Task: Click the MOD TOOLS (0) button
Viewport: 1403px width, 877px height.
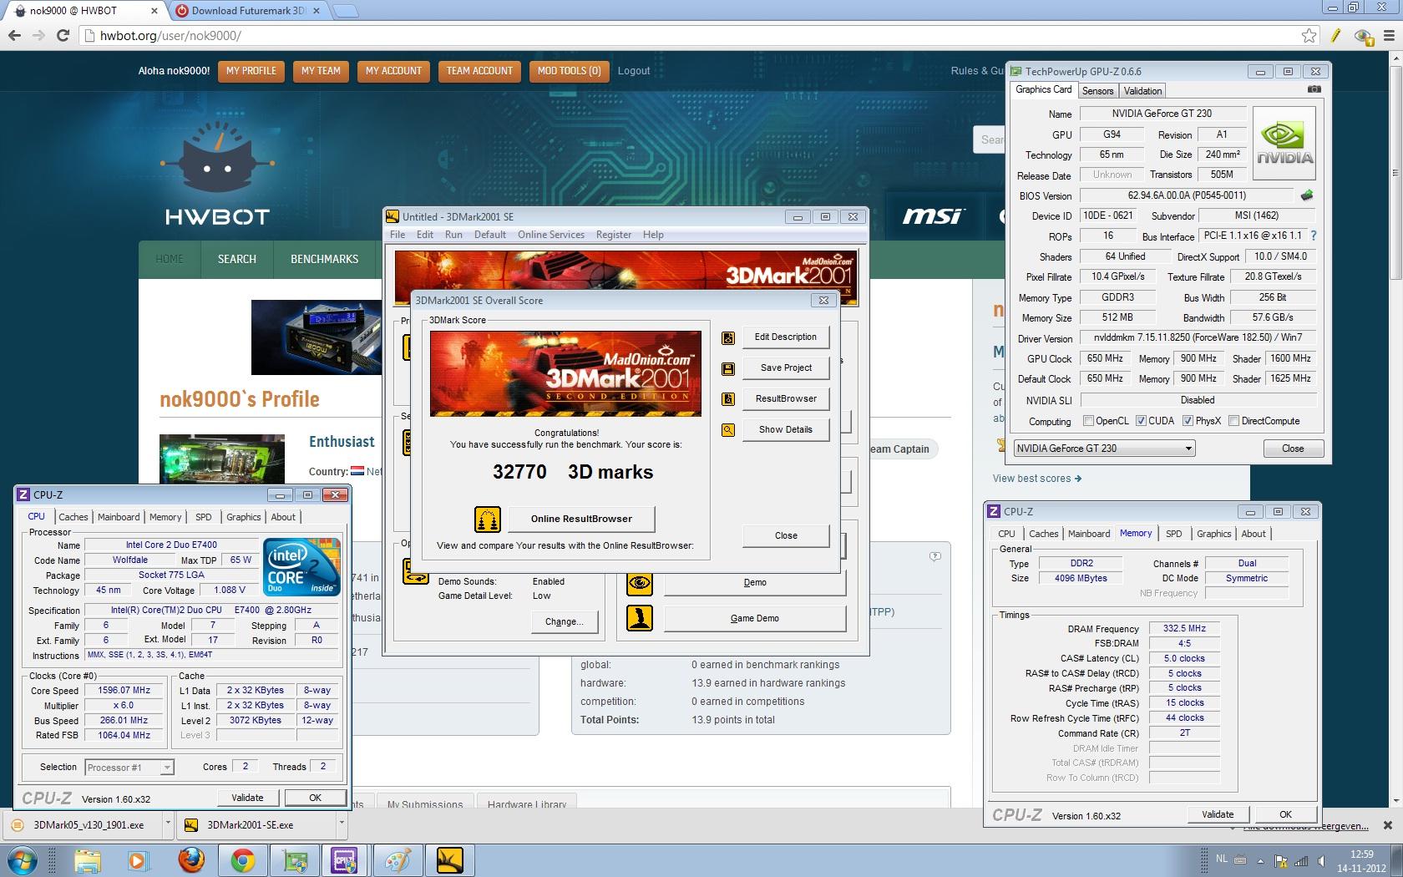Action: [x=569, y=71]
